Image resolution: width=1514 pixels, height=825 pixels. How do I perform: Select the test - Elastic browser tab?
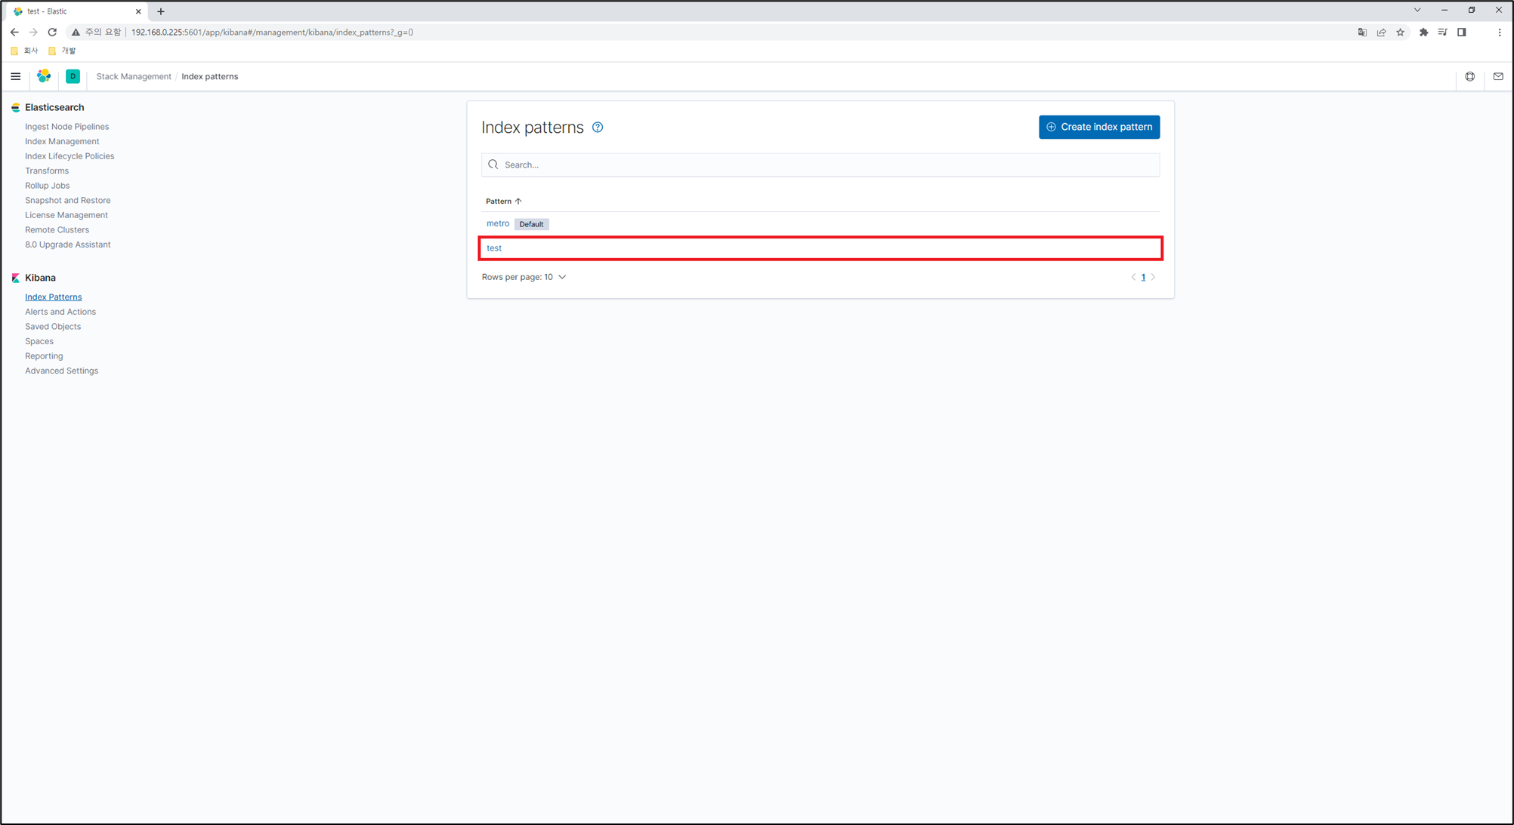[76, 11]
